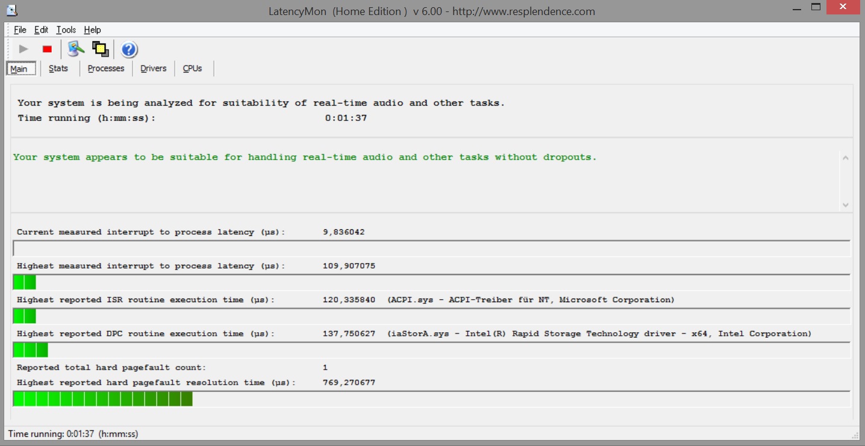Stop the latency monitor with the red square

click(47, 49)
